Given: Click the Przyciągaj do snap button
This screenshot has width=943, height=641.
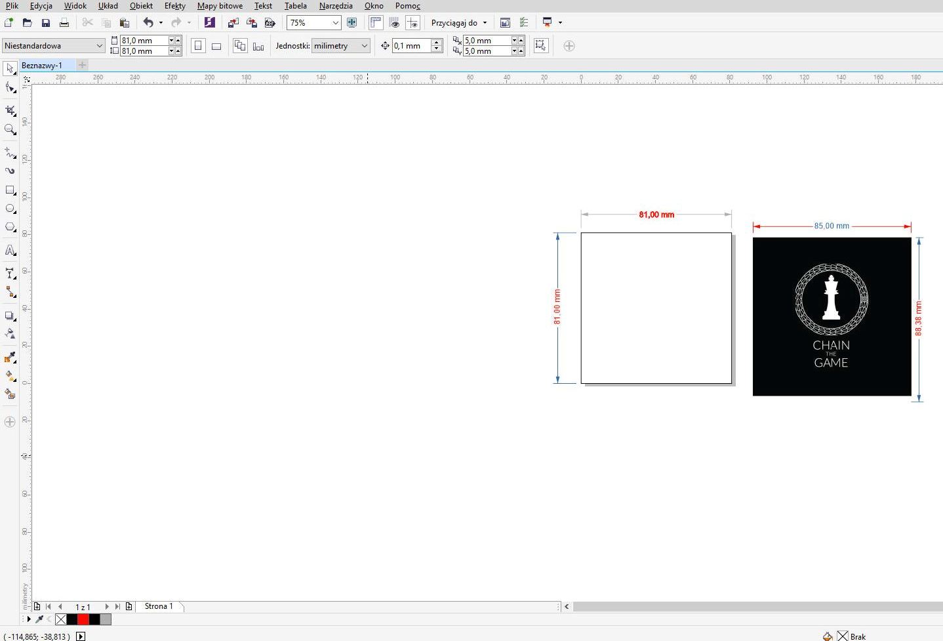Looking at the screenshot, I should [458, 23].
